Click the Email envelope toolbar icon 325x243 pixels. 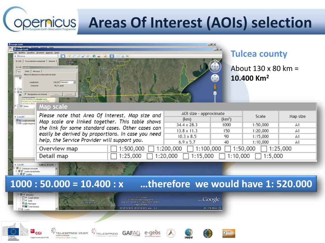pyautogui.click(x=118, y=56)
